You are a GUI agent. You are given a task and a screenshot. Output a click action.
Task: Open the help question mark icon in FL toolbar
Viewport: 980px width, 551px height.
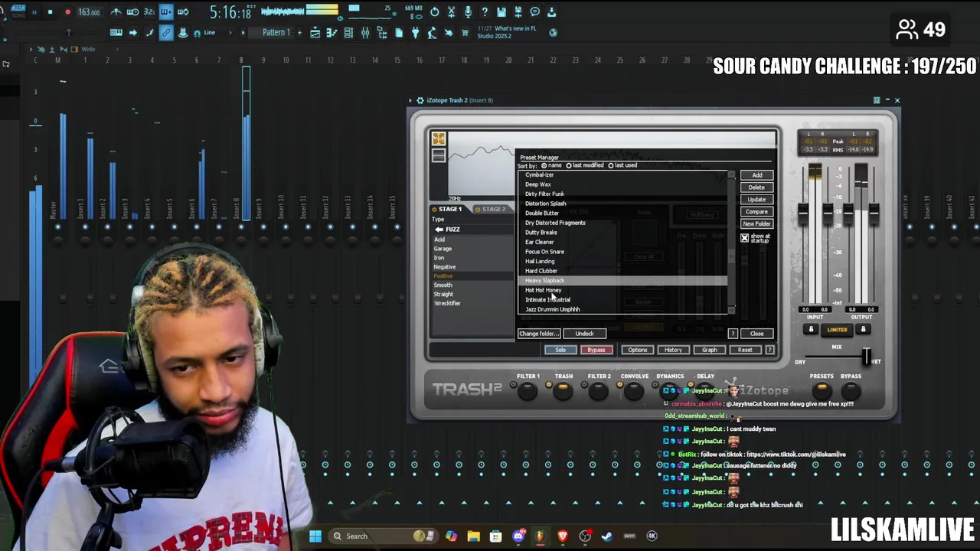pos(485,12)
